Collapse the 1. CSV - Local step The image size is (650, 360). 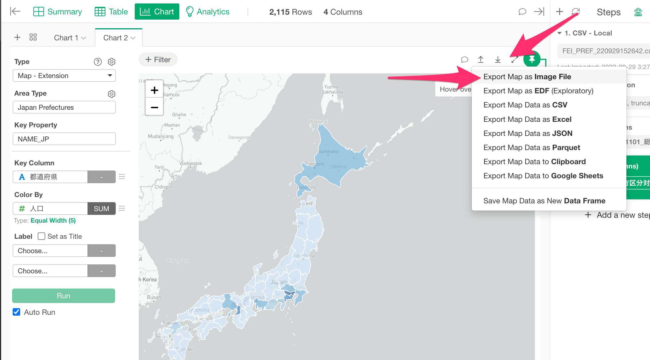click(559, 33)
